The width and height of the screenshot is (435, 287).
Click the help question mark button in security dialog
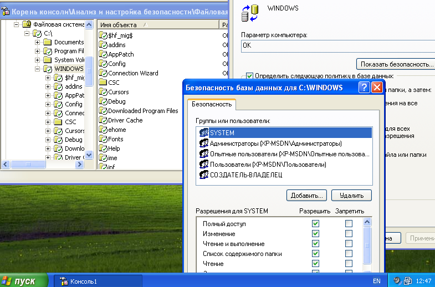[x=364, y=88]
